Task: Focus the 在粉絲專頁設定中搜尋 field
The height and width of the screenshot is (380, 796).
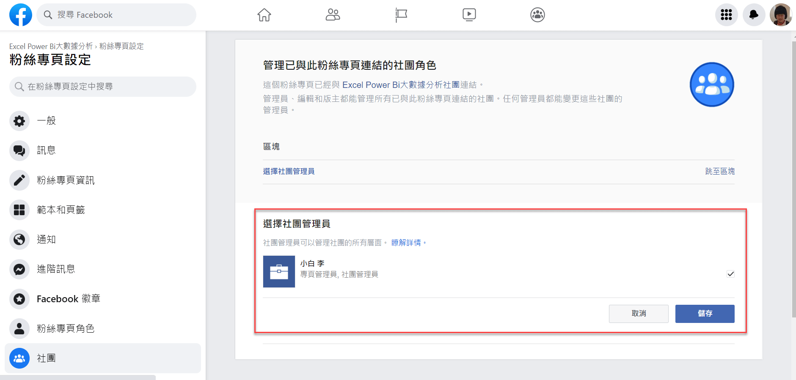Action: (103, 87)
